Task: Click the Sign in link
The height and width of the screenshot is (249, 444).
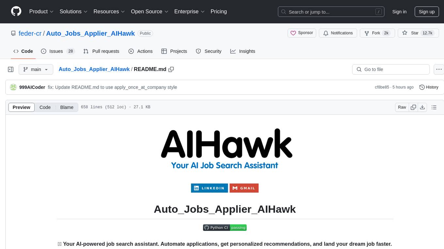Action: (x=399, y=12)
